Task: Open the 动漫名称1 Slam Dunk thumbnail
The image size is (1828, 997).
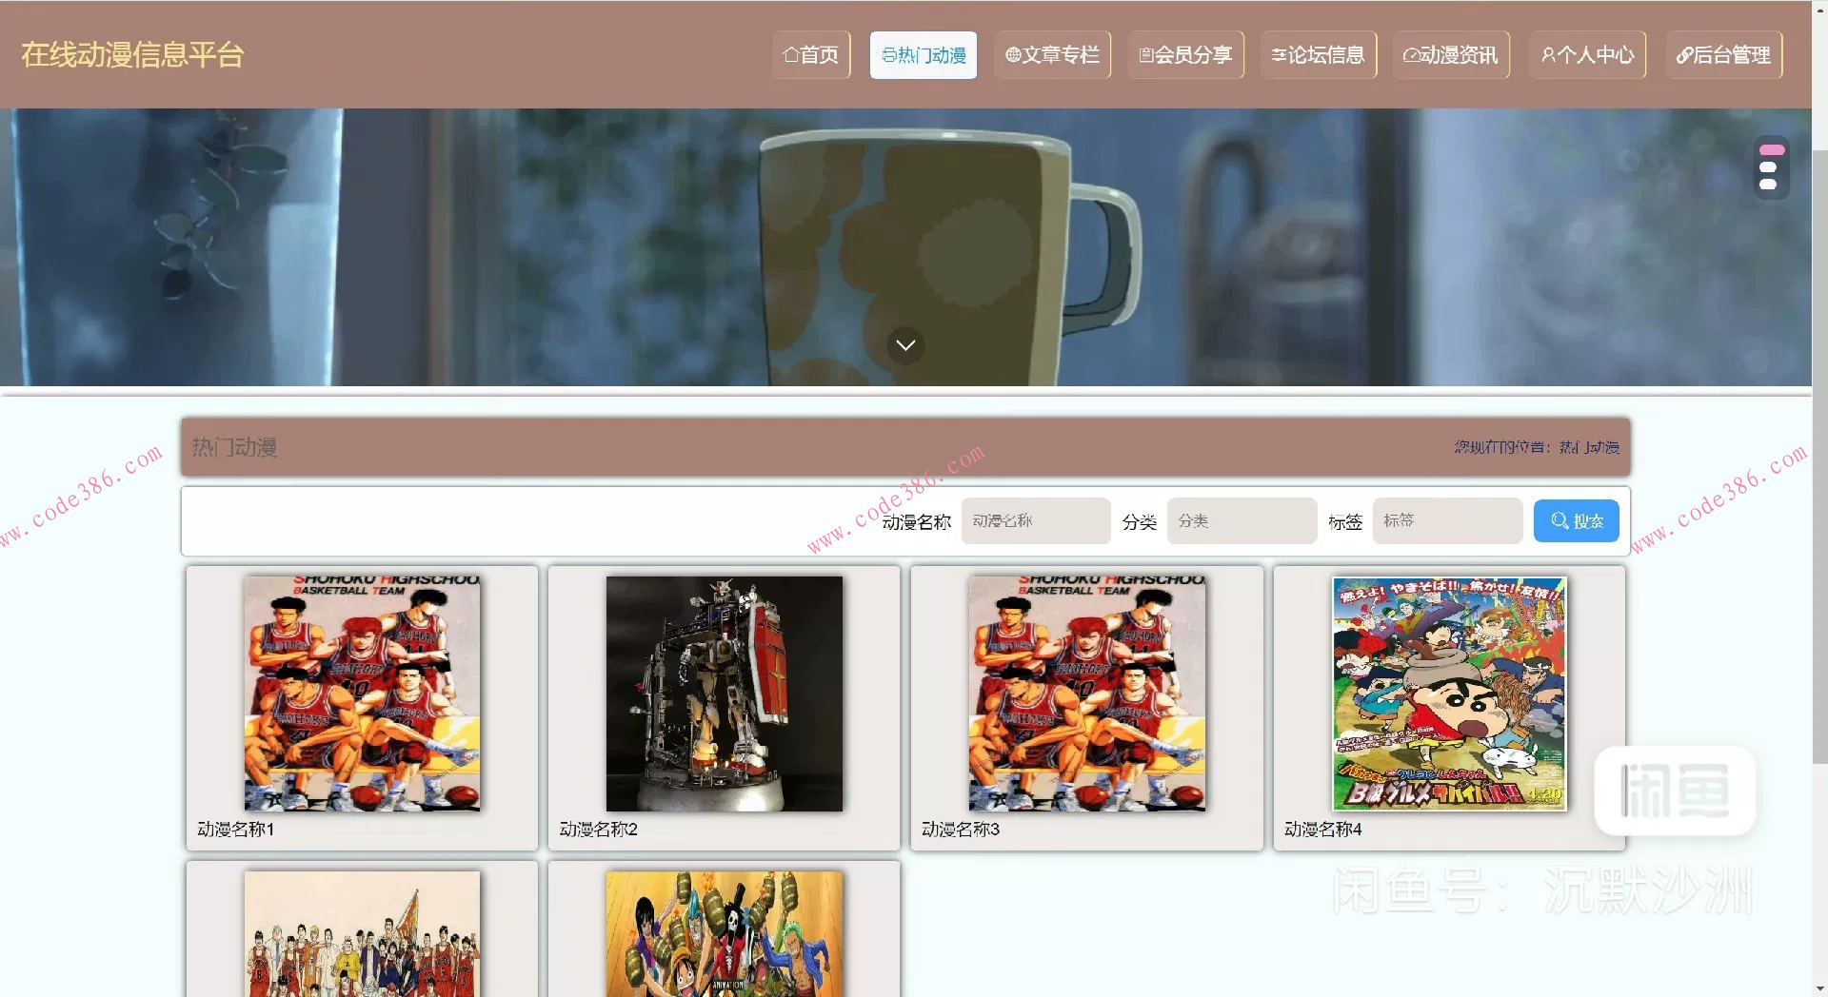Action: [362, 694]
